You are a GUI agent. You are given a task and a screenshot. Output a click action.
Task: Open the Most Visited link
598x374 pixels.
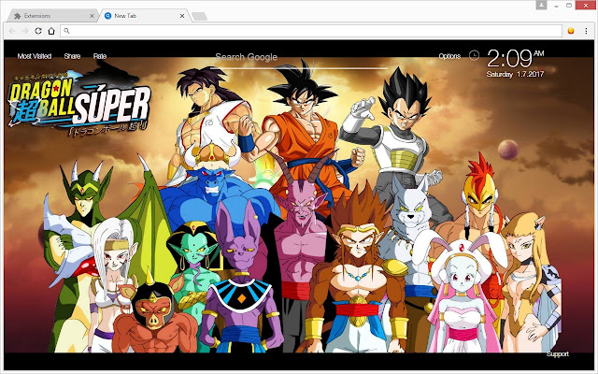(x=35, y=56)
